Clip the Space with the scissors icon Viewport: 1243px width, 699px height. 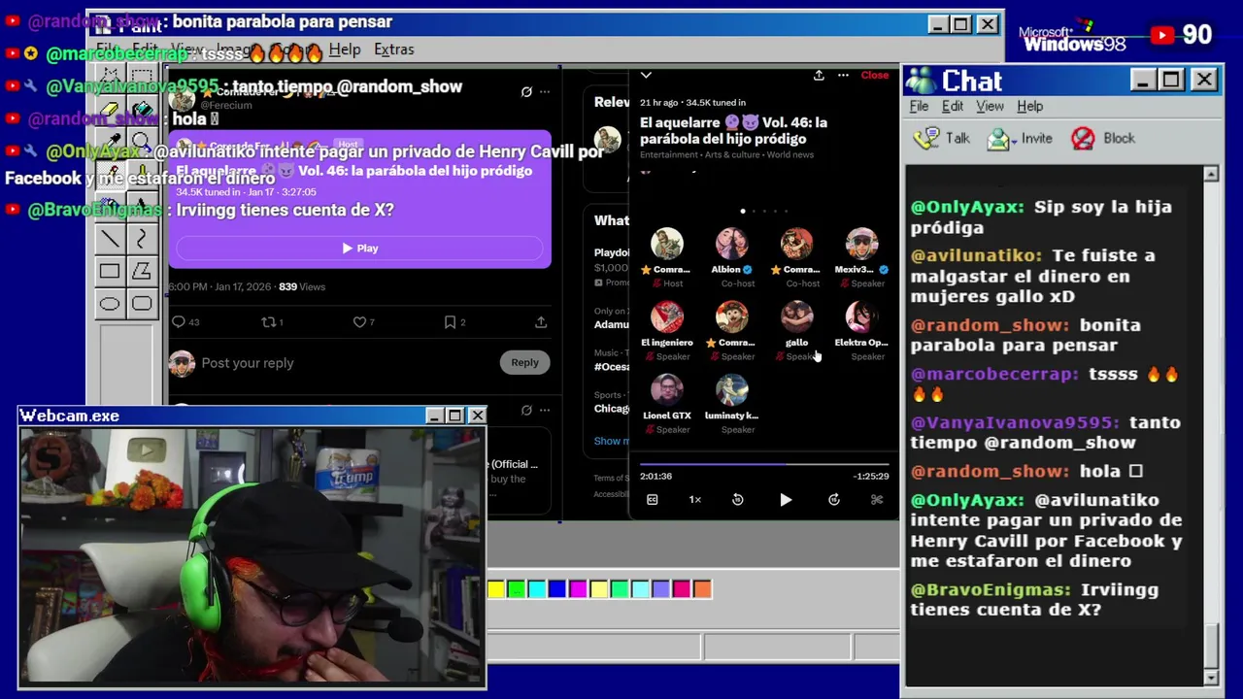point(877,499)
